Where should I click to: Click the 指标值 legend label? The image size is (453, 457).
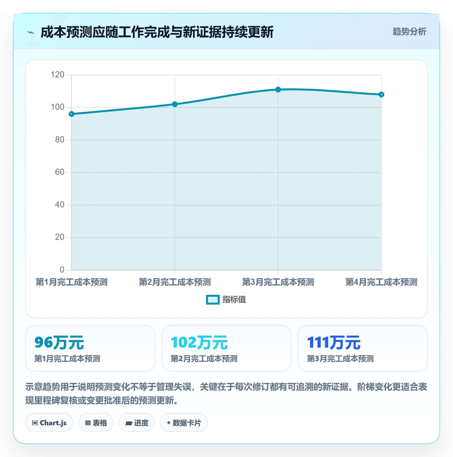click(234, 300)
